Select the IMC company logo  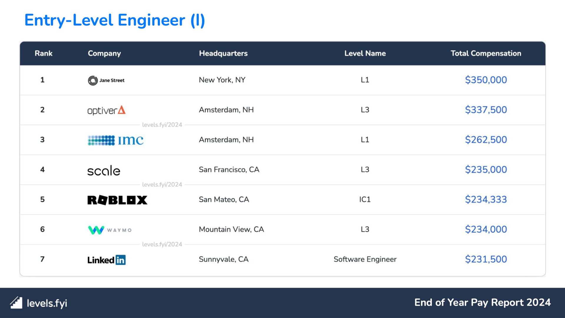(116, 140)
